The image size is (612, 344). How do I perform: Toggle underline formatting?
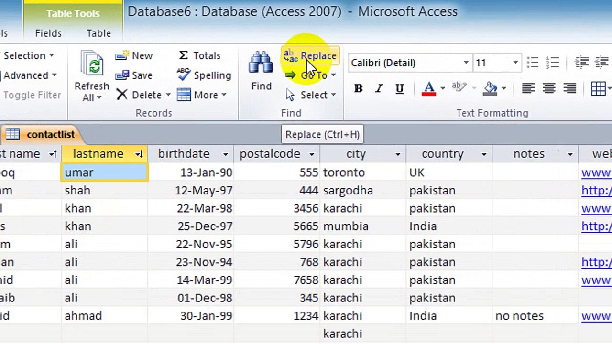point(399,88)
